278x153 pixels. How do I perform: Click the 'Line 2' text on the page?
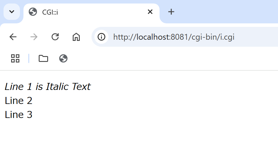[18, 101]
